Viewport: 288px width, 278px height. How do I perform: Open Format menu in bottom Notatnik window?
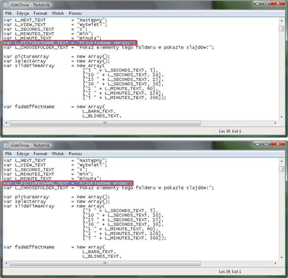(x=40, y=154)
